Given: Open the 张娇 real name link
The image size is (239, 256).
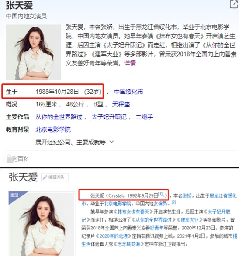Looking at the screenshot, I should coord(187,195).
